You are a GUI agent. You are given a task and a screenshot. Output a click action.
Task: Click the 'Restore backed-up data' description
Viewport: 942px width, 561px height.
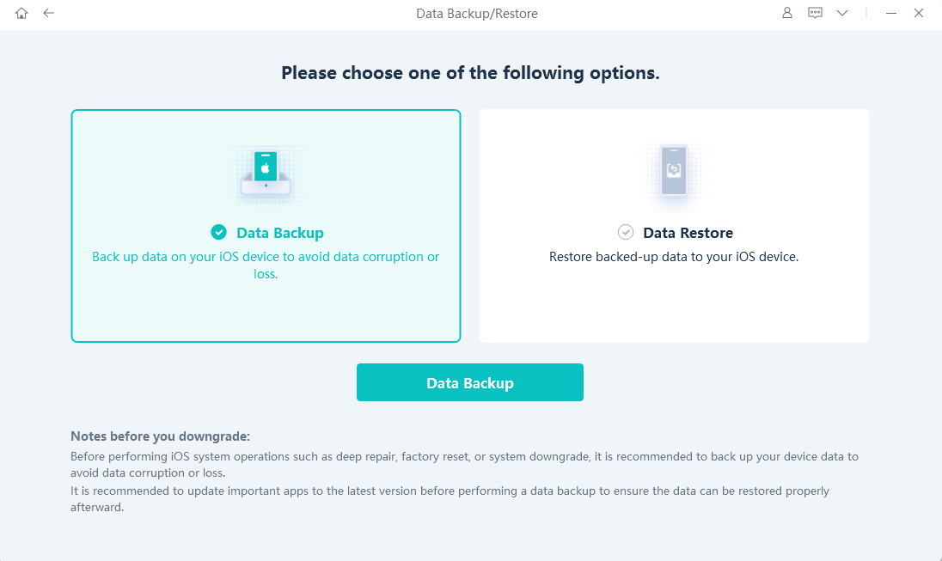click(x=674, y=257)
